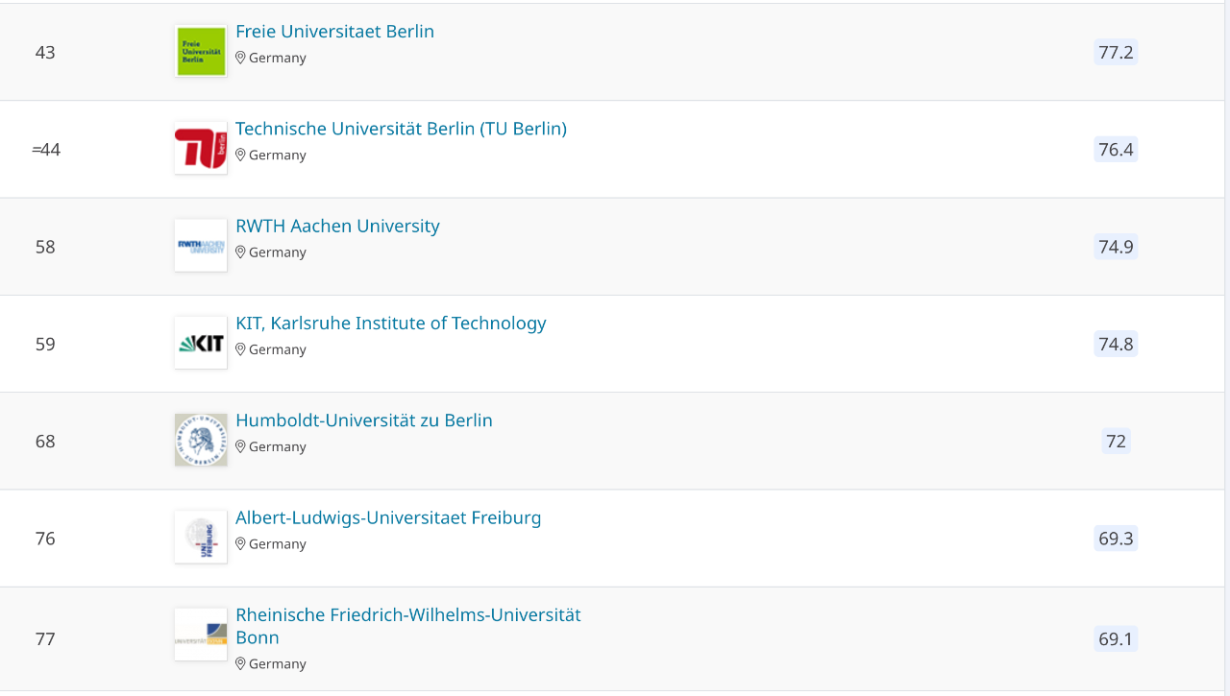The width and height of the screenshot is (1230, 696).
Task: Open Rheinische Friedrich-Wilhelms-Universität Bonn link
Action: coord(408,626)
